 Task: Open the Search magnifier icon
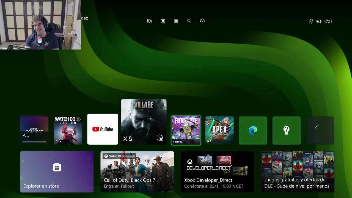[x=189, y=21]
